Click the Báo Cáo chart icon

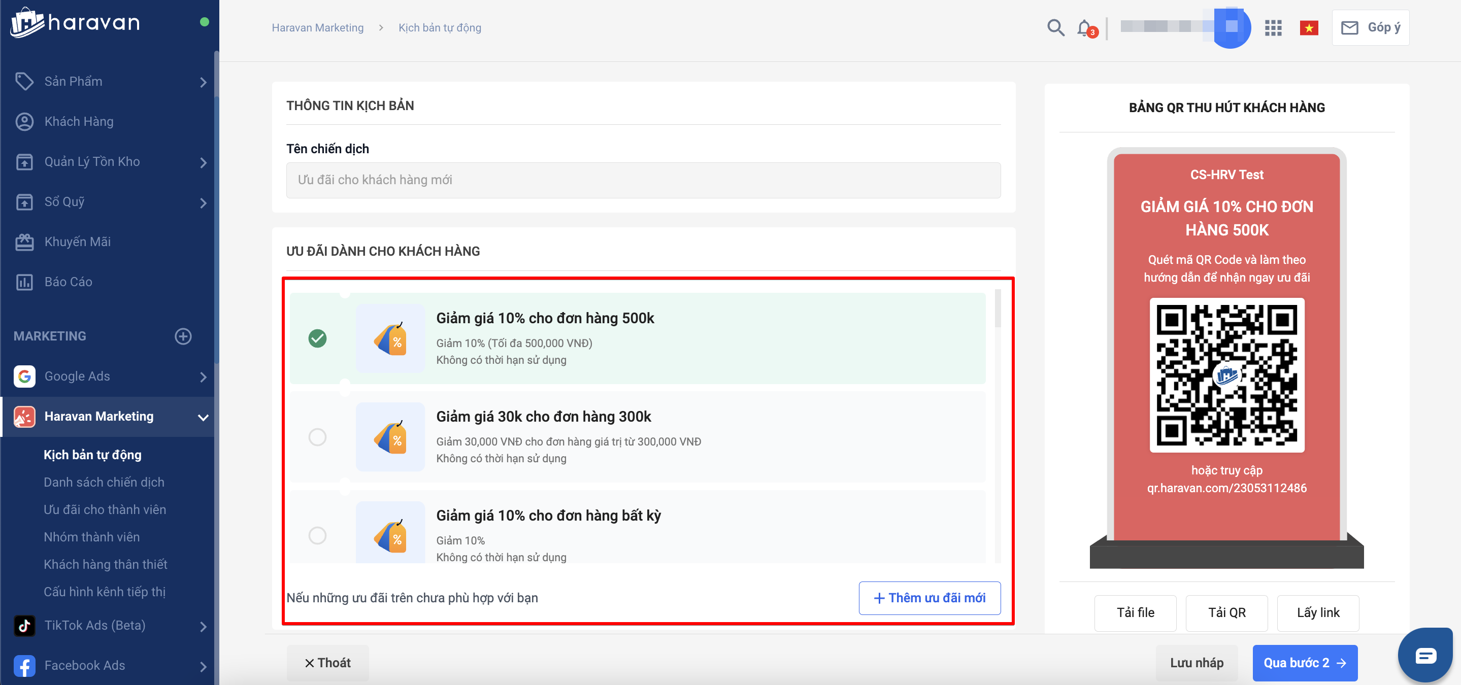(24, 282)
